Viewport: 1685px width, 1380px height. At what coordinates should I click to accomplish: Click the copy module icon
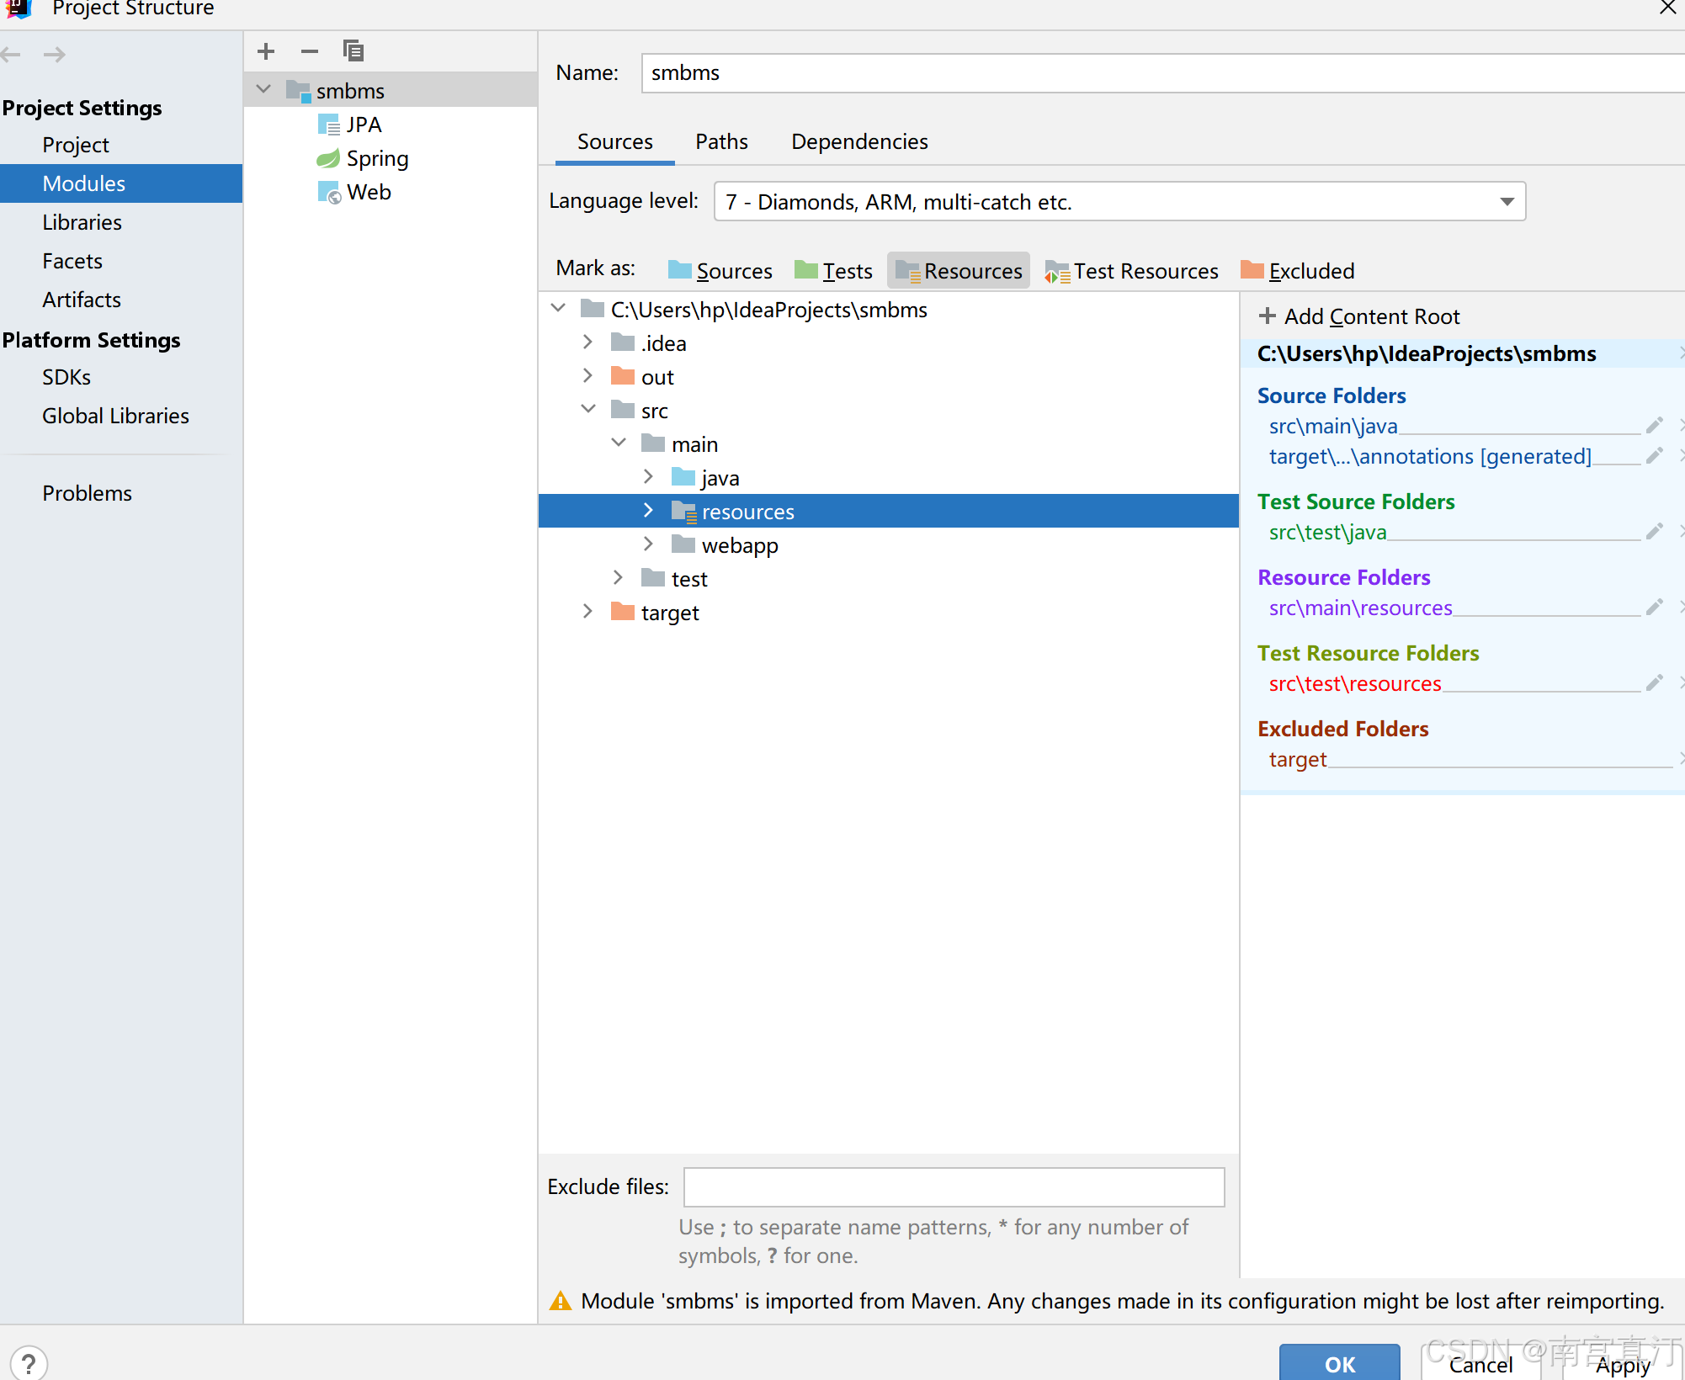pyautogui.click(x=353, y=51)
